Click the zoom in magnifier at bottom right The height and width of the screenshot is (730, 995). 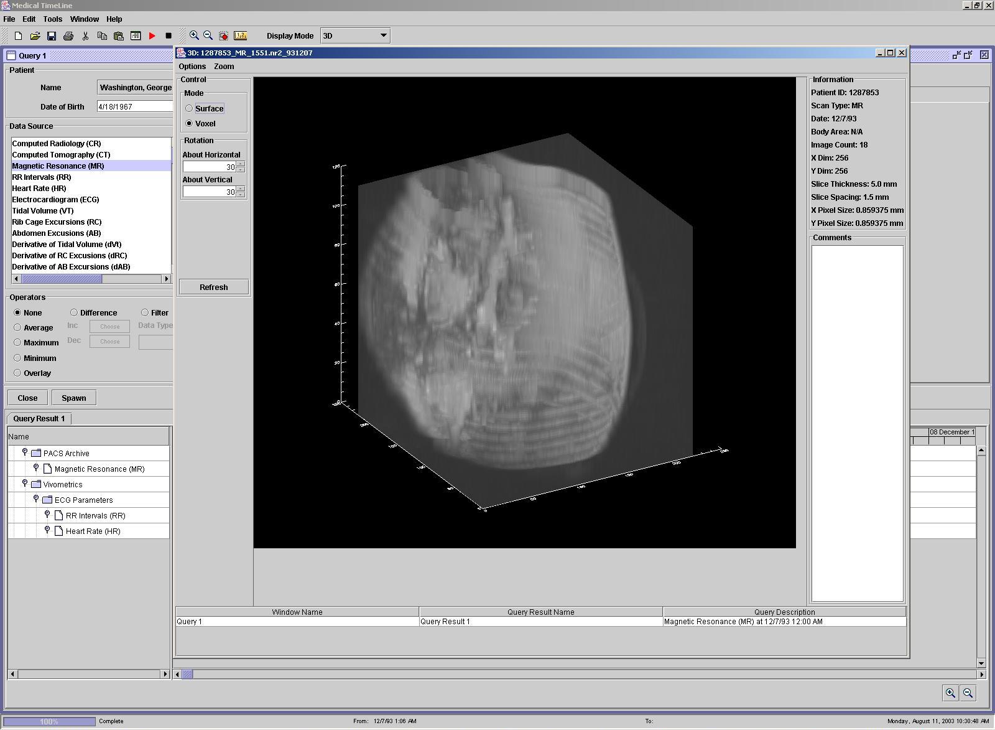[x=950, y=693]
